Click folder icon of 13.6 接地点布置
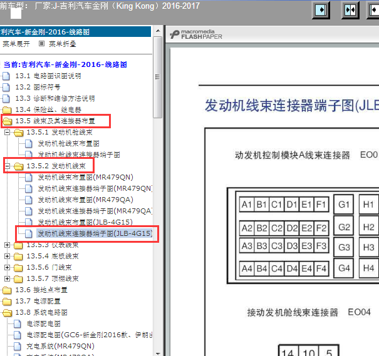Viewport: 379px width, 356px height. tap(7, 290)
